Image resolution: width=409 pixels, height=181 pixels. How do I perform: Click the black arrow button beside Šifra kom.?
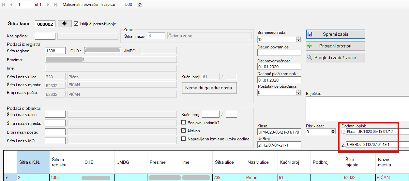tap(65, 24)
